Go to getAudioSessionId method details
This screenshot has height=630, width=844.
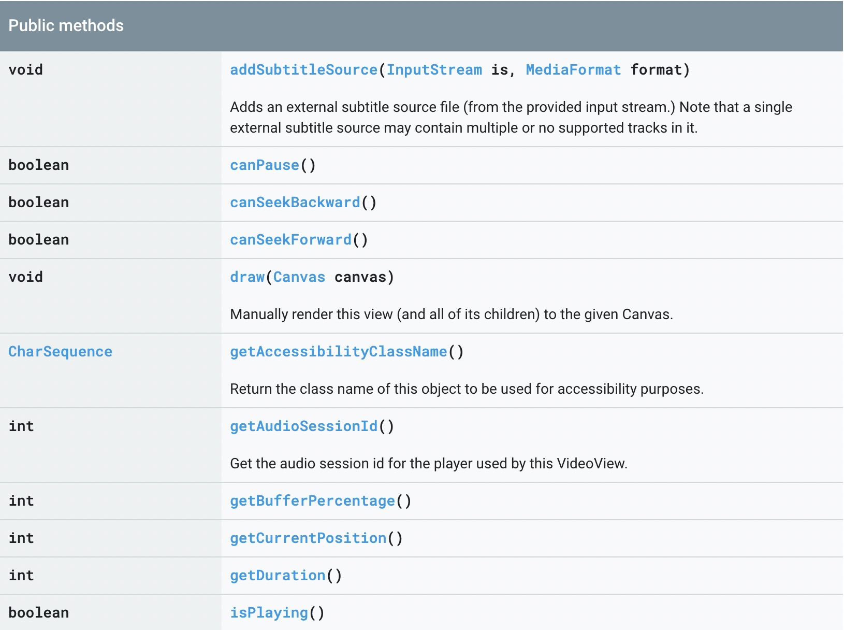coord(303,426)
